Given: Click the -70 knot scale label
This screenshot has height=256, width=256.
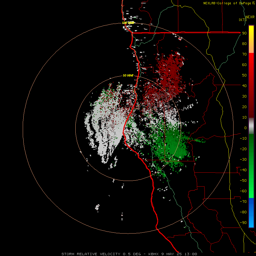Looking at the screenshot, I should coord(243,202).
